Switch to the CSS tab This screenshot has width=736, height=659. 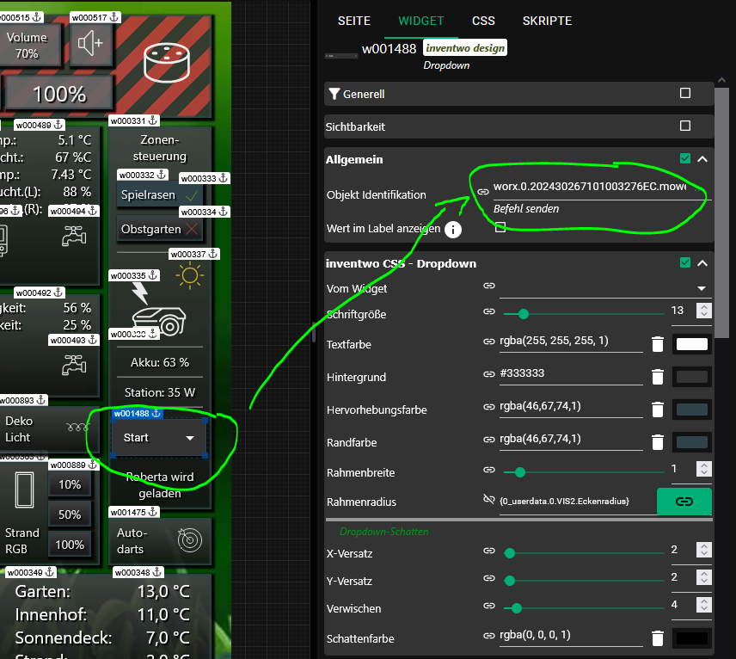pos(483,21)
